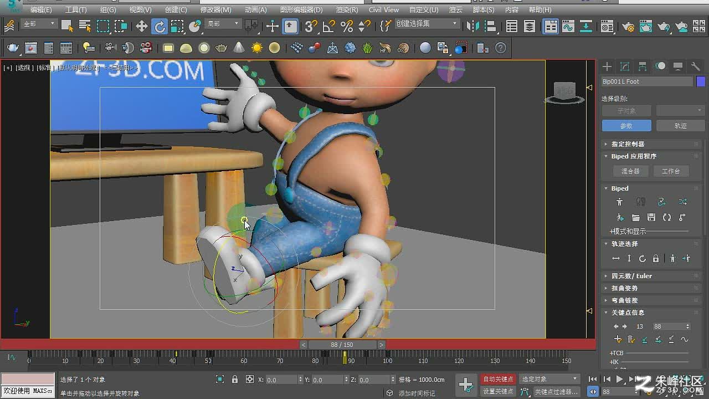709x399 pixels.
Task: Click the Body Horizontal track button
Action: pyautogui.click(x=616, y=259)
